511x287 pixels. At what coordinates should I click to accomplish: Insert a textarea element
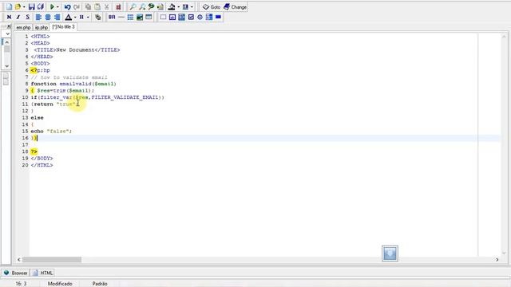(x=181, y=17)
